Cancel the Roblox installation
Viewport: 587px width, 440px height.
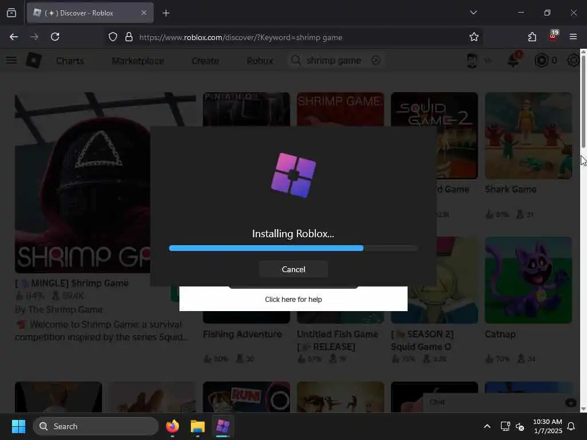[x=293, y=269]
